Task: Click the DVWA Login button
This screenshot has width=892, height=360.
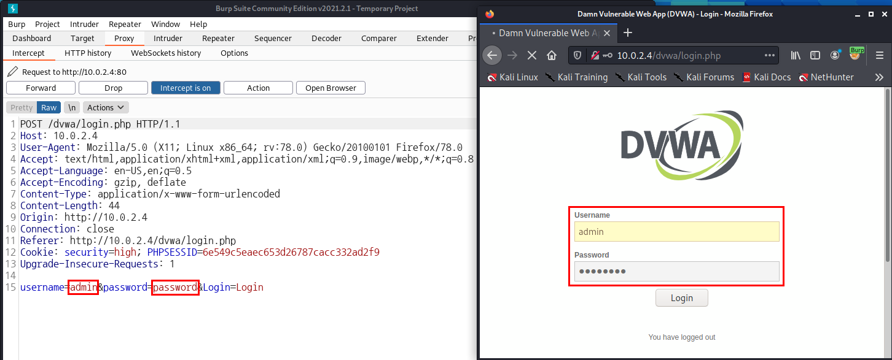Action: [681, 298]
